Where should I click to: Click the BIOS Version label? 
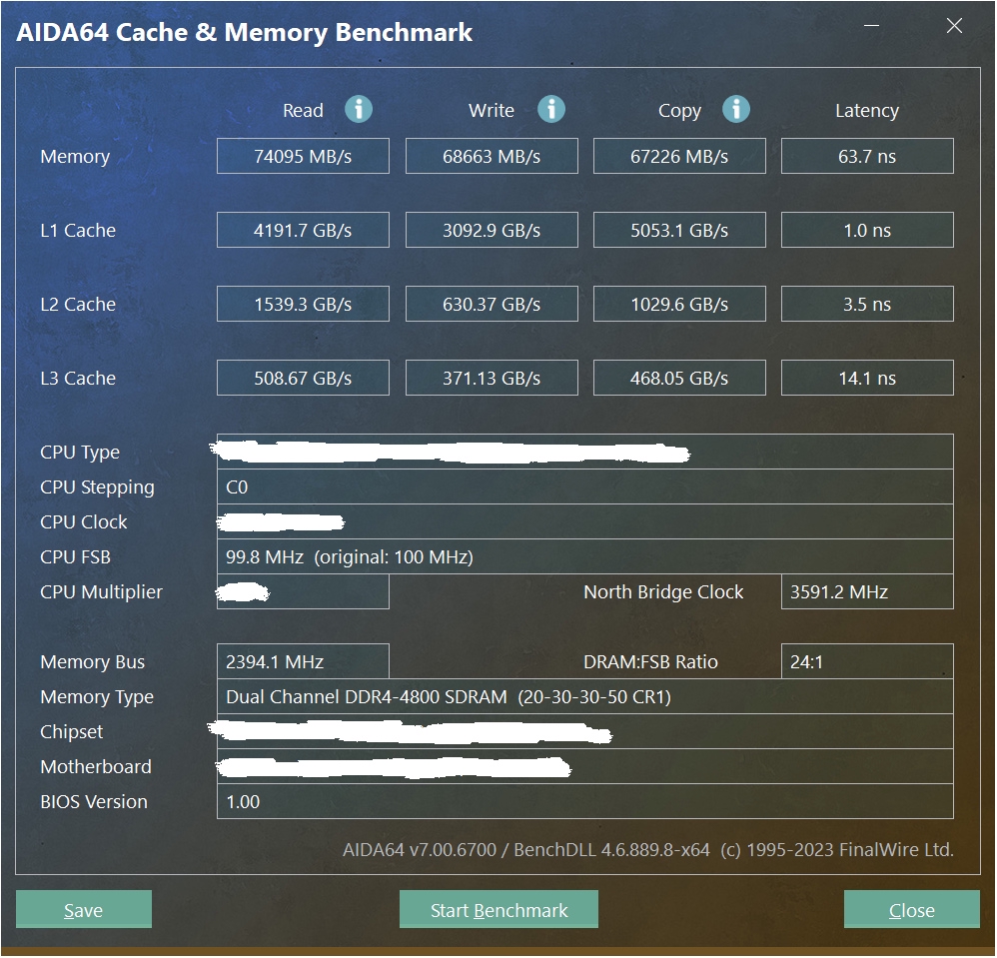click(x=94, y=801)
